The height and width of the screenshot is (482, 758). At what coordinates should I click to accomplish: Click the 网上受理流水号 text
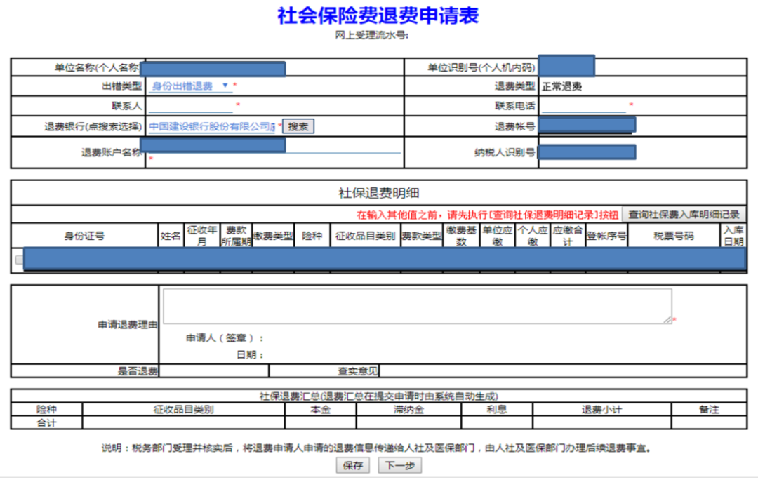coord(372,35)
